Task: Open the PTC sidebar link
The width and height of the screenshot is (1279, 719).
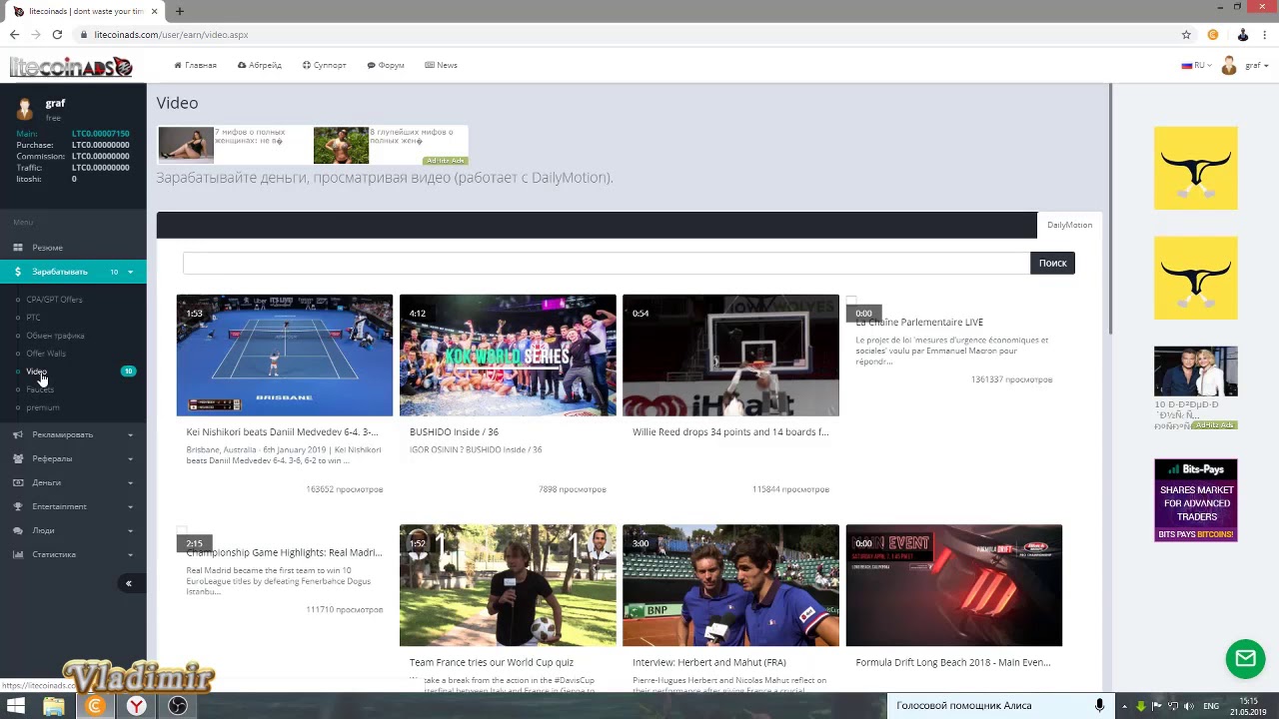Action: click(33, 318)
